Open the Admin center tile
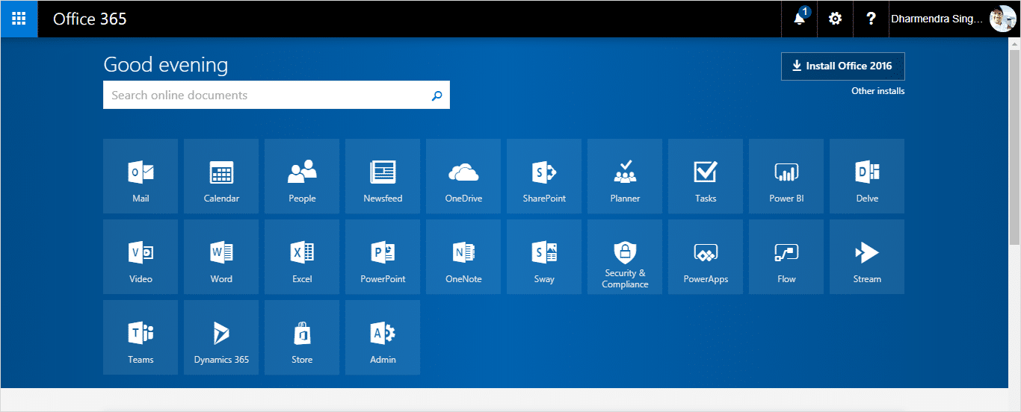Image resolution: width=1021 pixels, height=412 pixels. pyautogui.click(x=383, y=337)
